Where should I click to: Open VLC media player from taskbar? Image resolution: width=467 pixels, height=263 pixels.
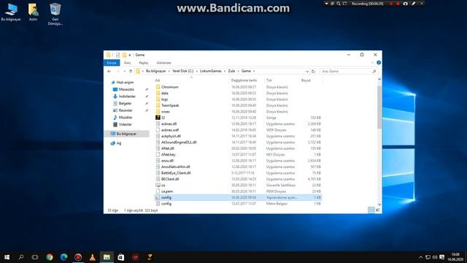(x=93, y=257)
